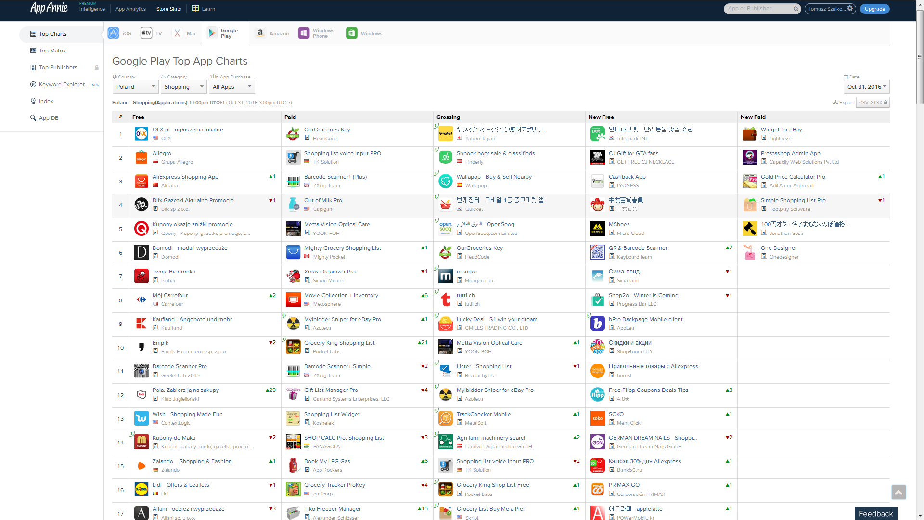Open the Windows Phone store icon
This screenshot has height=520, width=924.
pos(304,33)
